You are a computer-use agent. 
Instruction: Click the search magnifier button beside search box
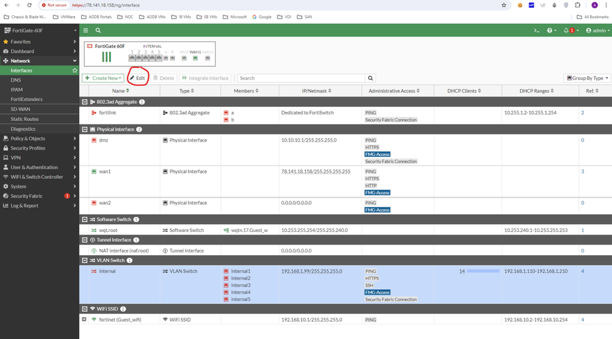[x=371, y=78]
